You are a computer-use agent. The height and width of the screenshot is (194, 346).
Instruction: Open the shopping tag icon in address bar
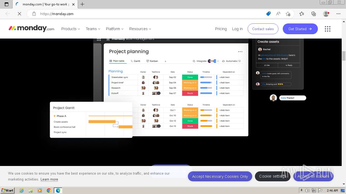click(268, 14)
